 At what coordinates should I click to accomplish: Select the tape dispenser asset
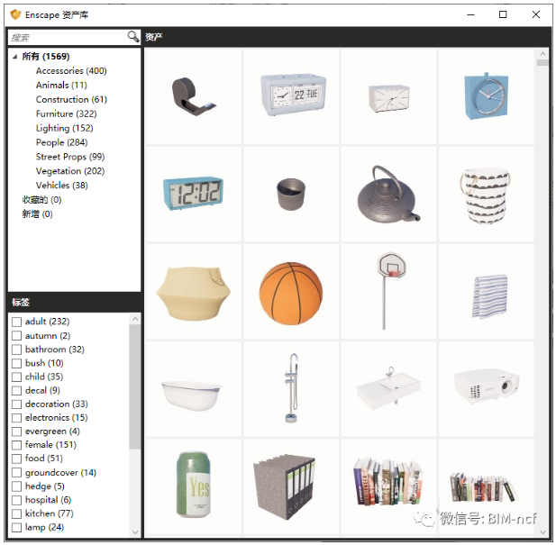click(194, 96)
